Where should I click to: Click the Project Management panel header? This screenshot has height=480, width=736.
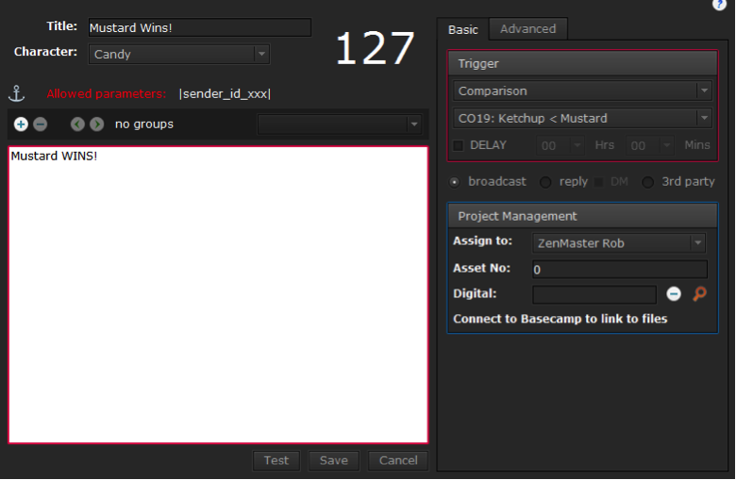point(582,216)
